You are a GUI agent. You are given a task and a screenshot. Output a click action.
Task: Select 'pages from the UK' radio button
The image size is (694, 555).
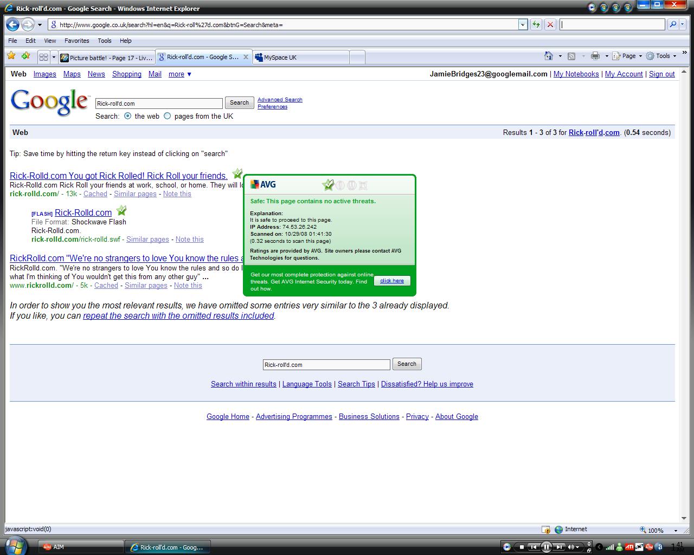point(167,116)
